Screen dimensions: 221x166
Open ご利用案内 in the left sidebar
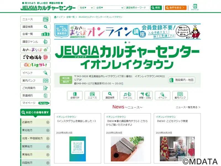point(35,88)
